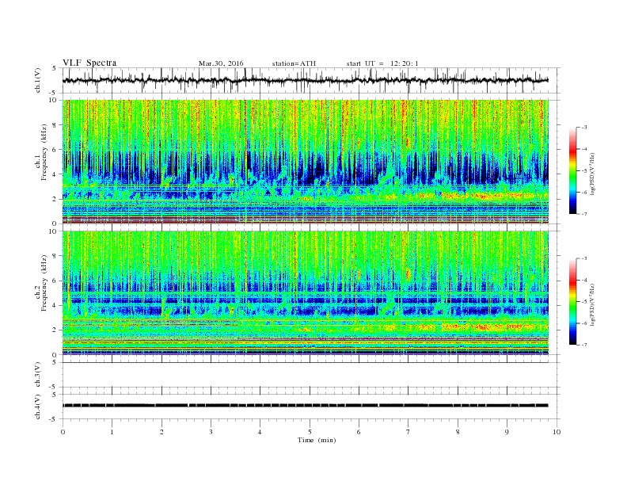Click the "2" tick on the time axis
This screenshot has height=485, width=627.
(x=161, y=432)
